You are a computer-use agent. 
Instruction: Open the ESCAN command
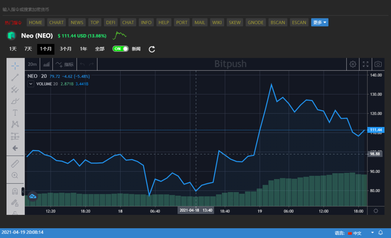pos(299,22)
